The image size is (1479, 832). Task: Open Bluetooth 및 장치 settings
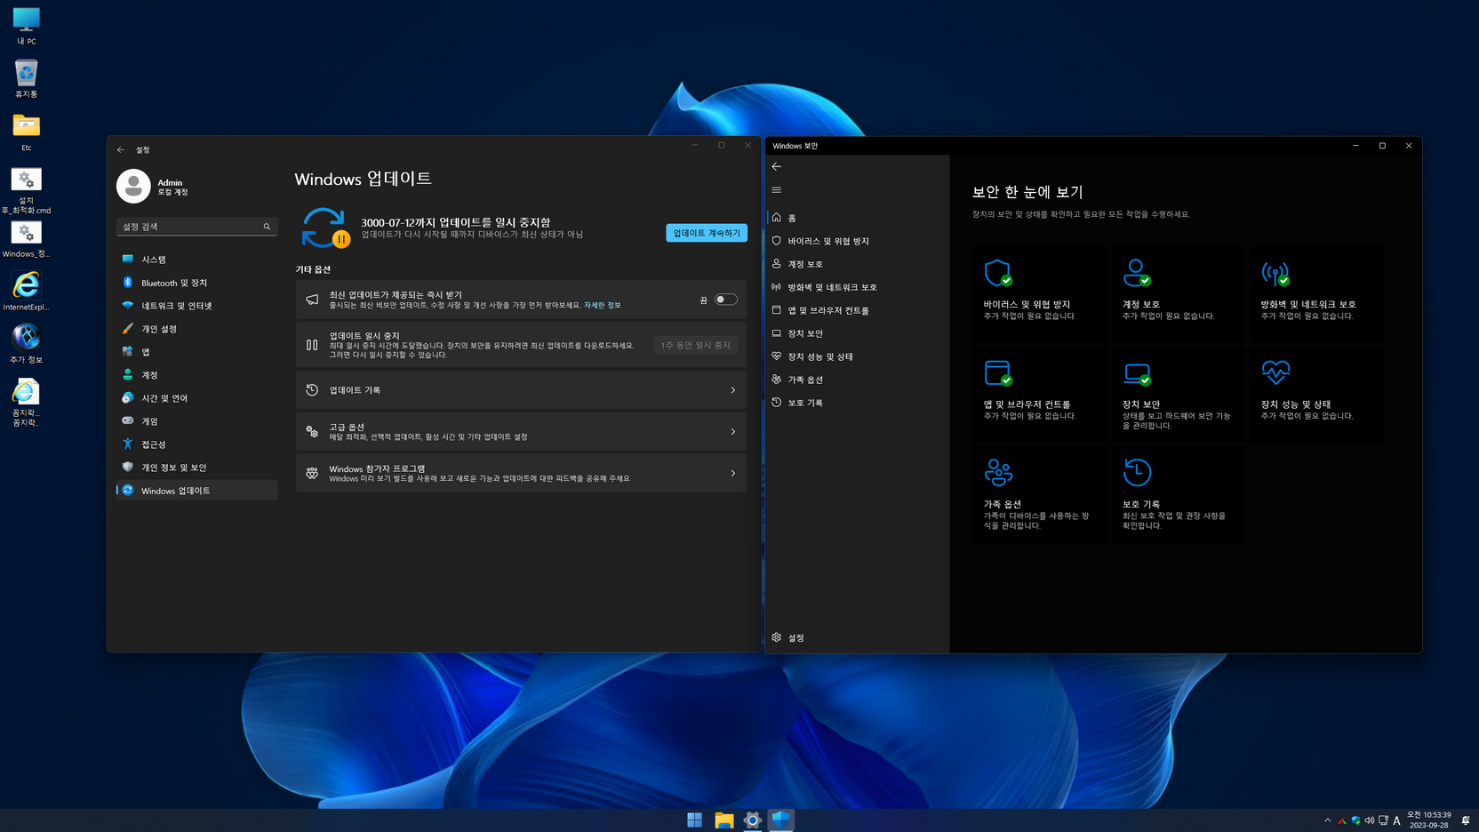tap(196, 283)
